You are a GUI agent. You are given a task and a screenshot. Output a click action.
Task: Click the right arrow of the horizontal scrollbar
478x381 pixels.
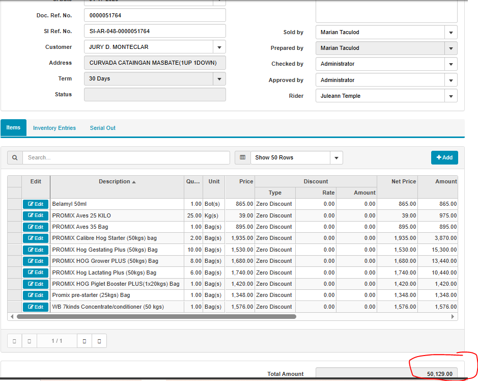tap(453, 316)
